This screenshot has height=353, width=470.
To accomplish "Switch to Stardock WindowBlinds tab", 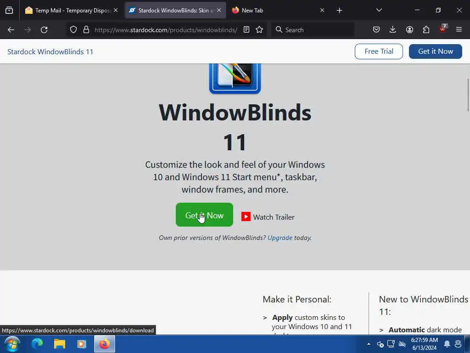I will (x=175, y=11).
